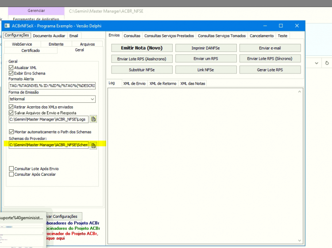Screen dimensions: 332x248
Task: Switch to Envios tab
Action: [114, 35]
